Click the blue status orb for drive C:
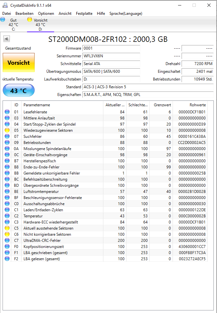This screenshot has width=217, height=313. [x=3, y=20]
